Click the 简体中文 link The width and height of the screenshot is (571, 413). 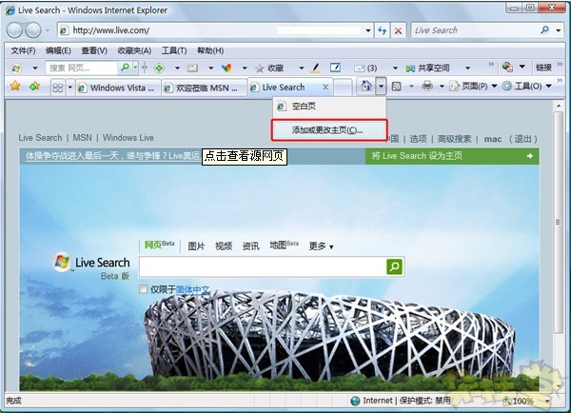pos(192,289)
